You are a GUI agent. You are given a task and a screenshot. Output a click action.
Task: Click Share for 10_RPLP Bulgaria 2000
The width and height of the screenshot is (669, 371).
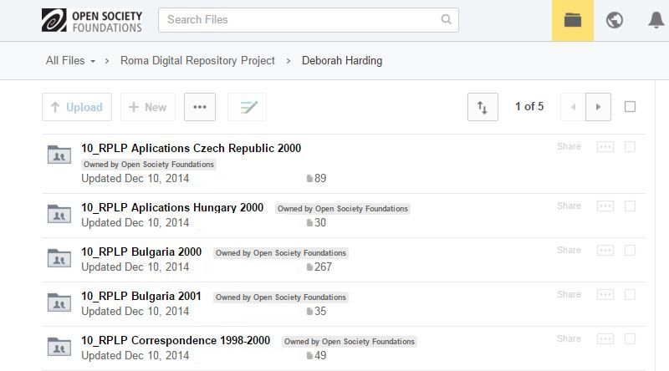pyautogui.click(x=569, y=250)
